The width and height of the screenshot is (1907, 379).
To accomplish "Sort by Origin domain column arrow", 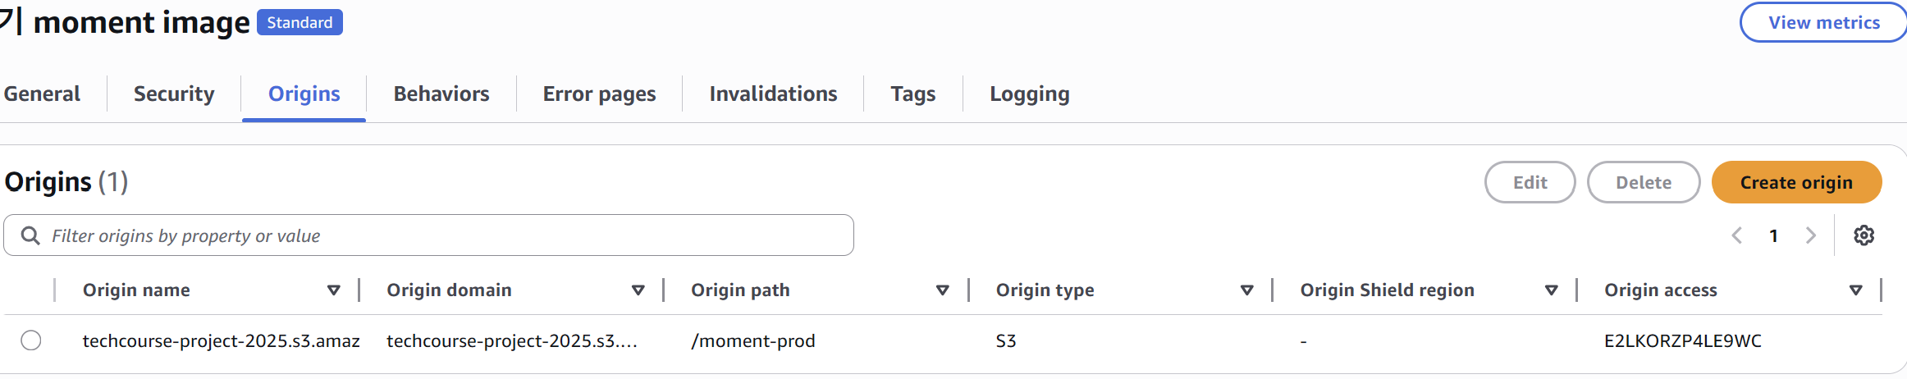I will (638, 290).
